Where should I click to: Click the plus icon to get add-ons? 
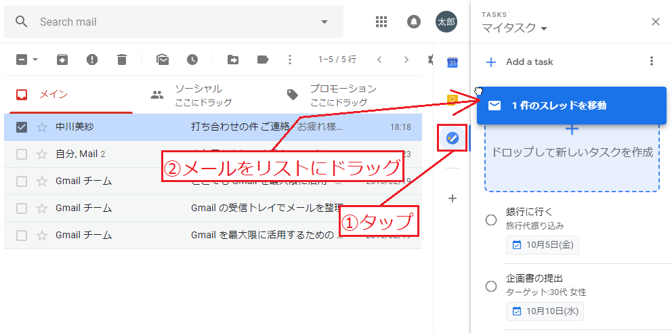tap(453, 198)
